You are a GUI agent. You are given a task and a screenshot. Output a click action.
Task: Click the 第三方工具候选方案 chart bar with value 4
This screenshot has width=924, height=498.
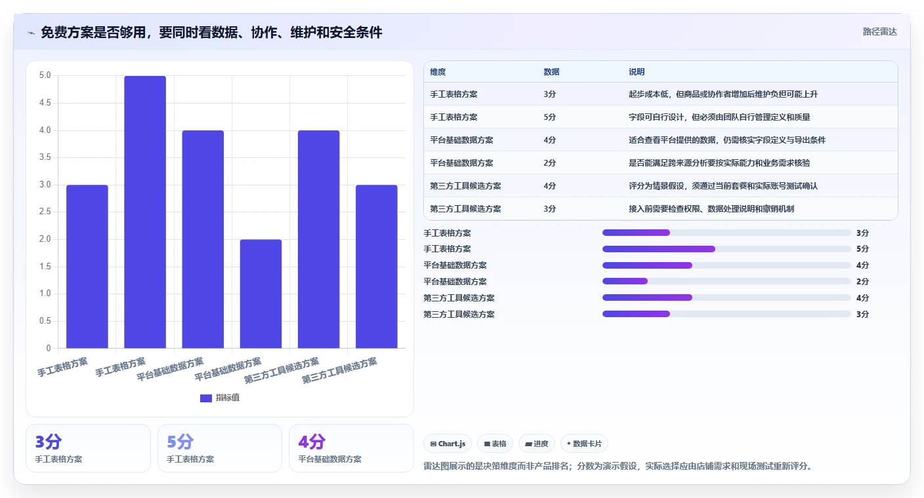(x=319, y=239)
